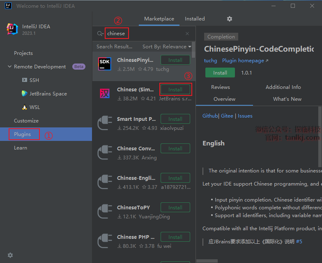Click the YuanjingDing author name

154,217
